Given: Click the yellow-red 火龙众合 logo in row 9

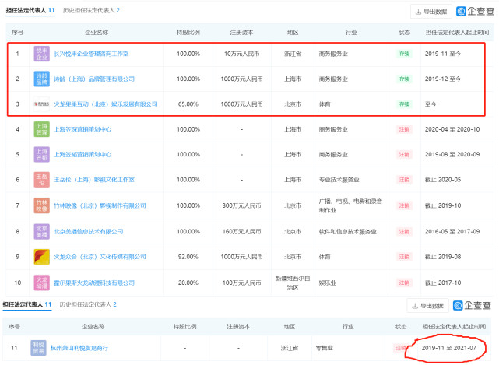Looking at the screenshot, I should coord(42,257).
